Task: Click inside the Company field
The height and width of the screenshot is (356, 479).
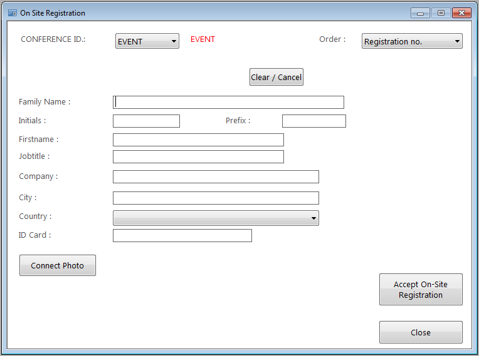Action: pos(216,176)
